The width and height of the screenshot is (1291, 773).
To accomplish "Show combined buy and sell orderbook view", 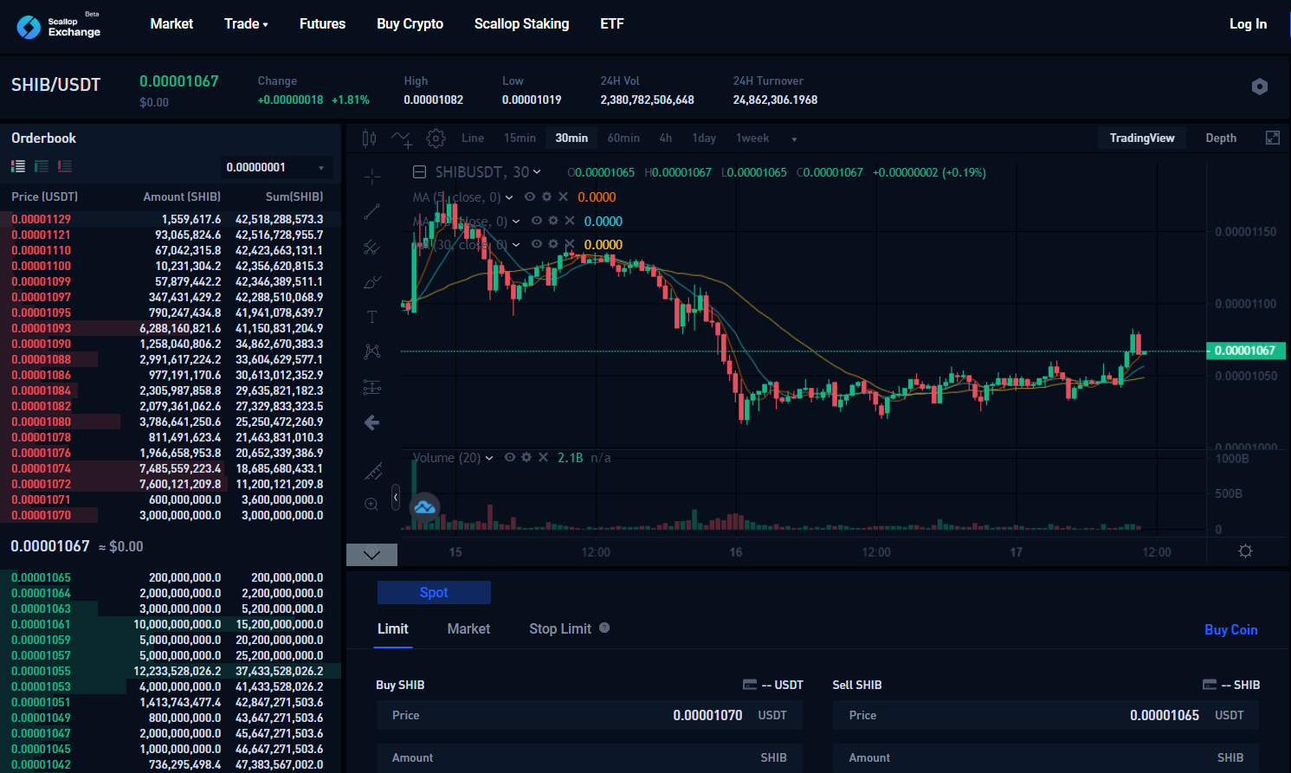I will pos(18,166).
